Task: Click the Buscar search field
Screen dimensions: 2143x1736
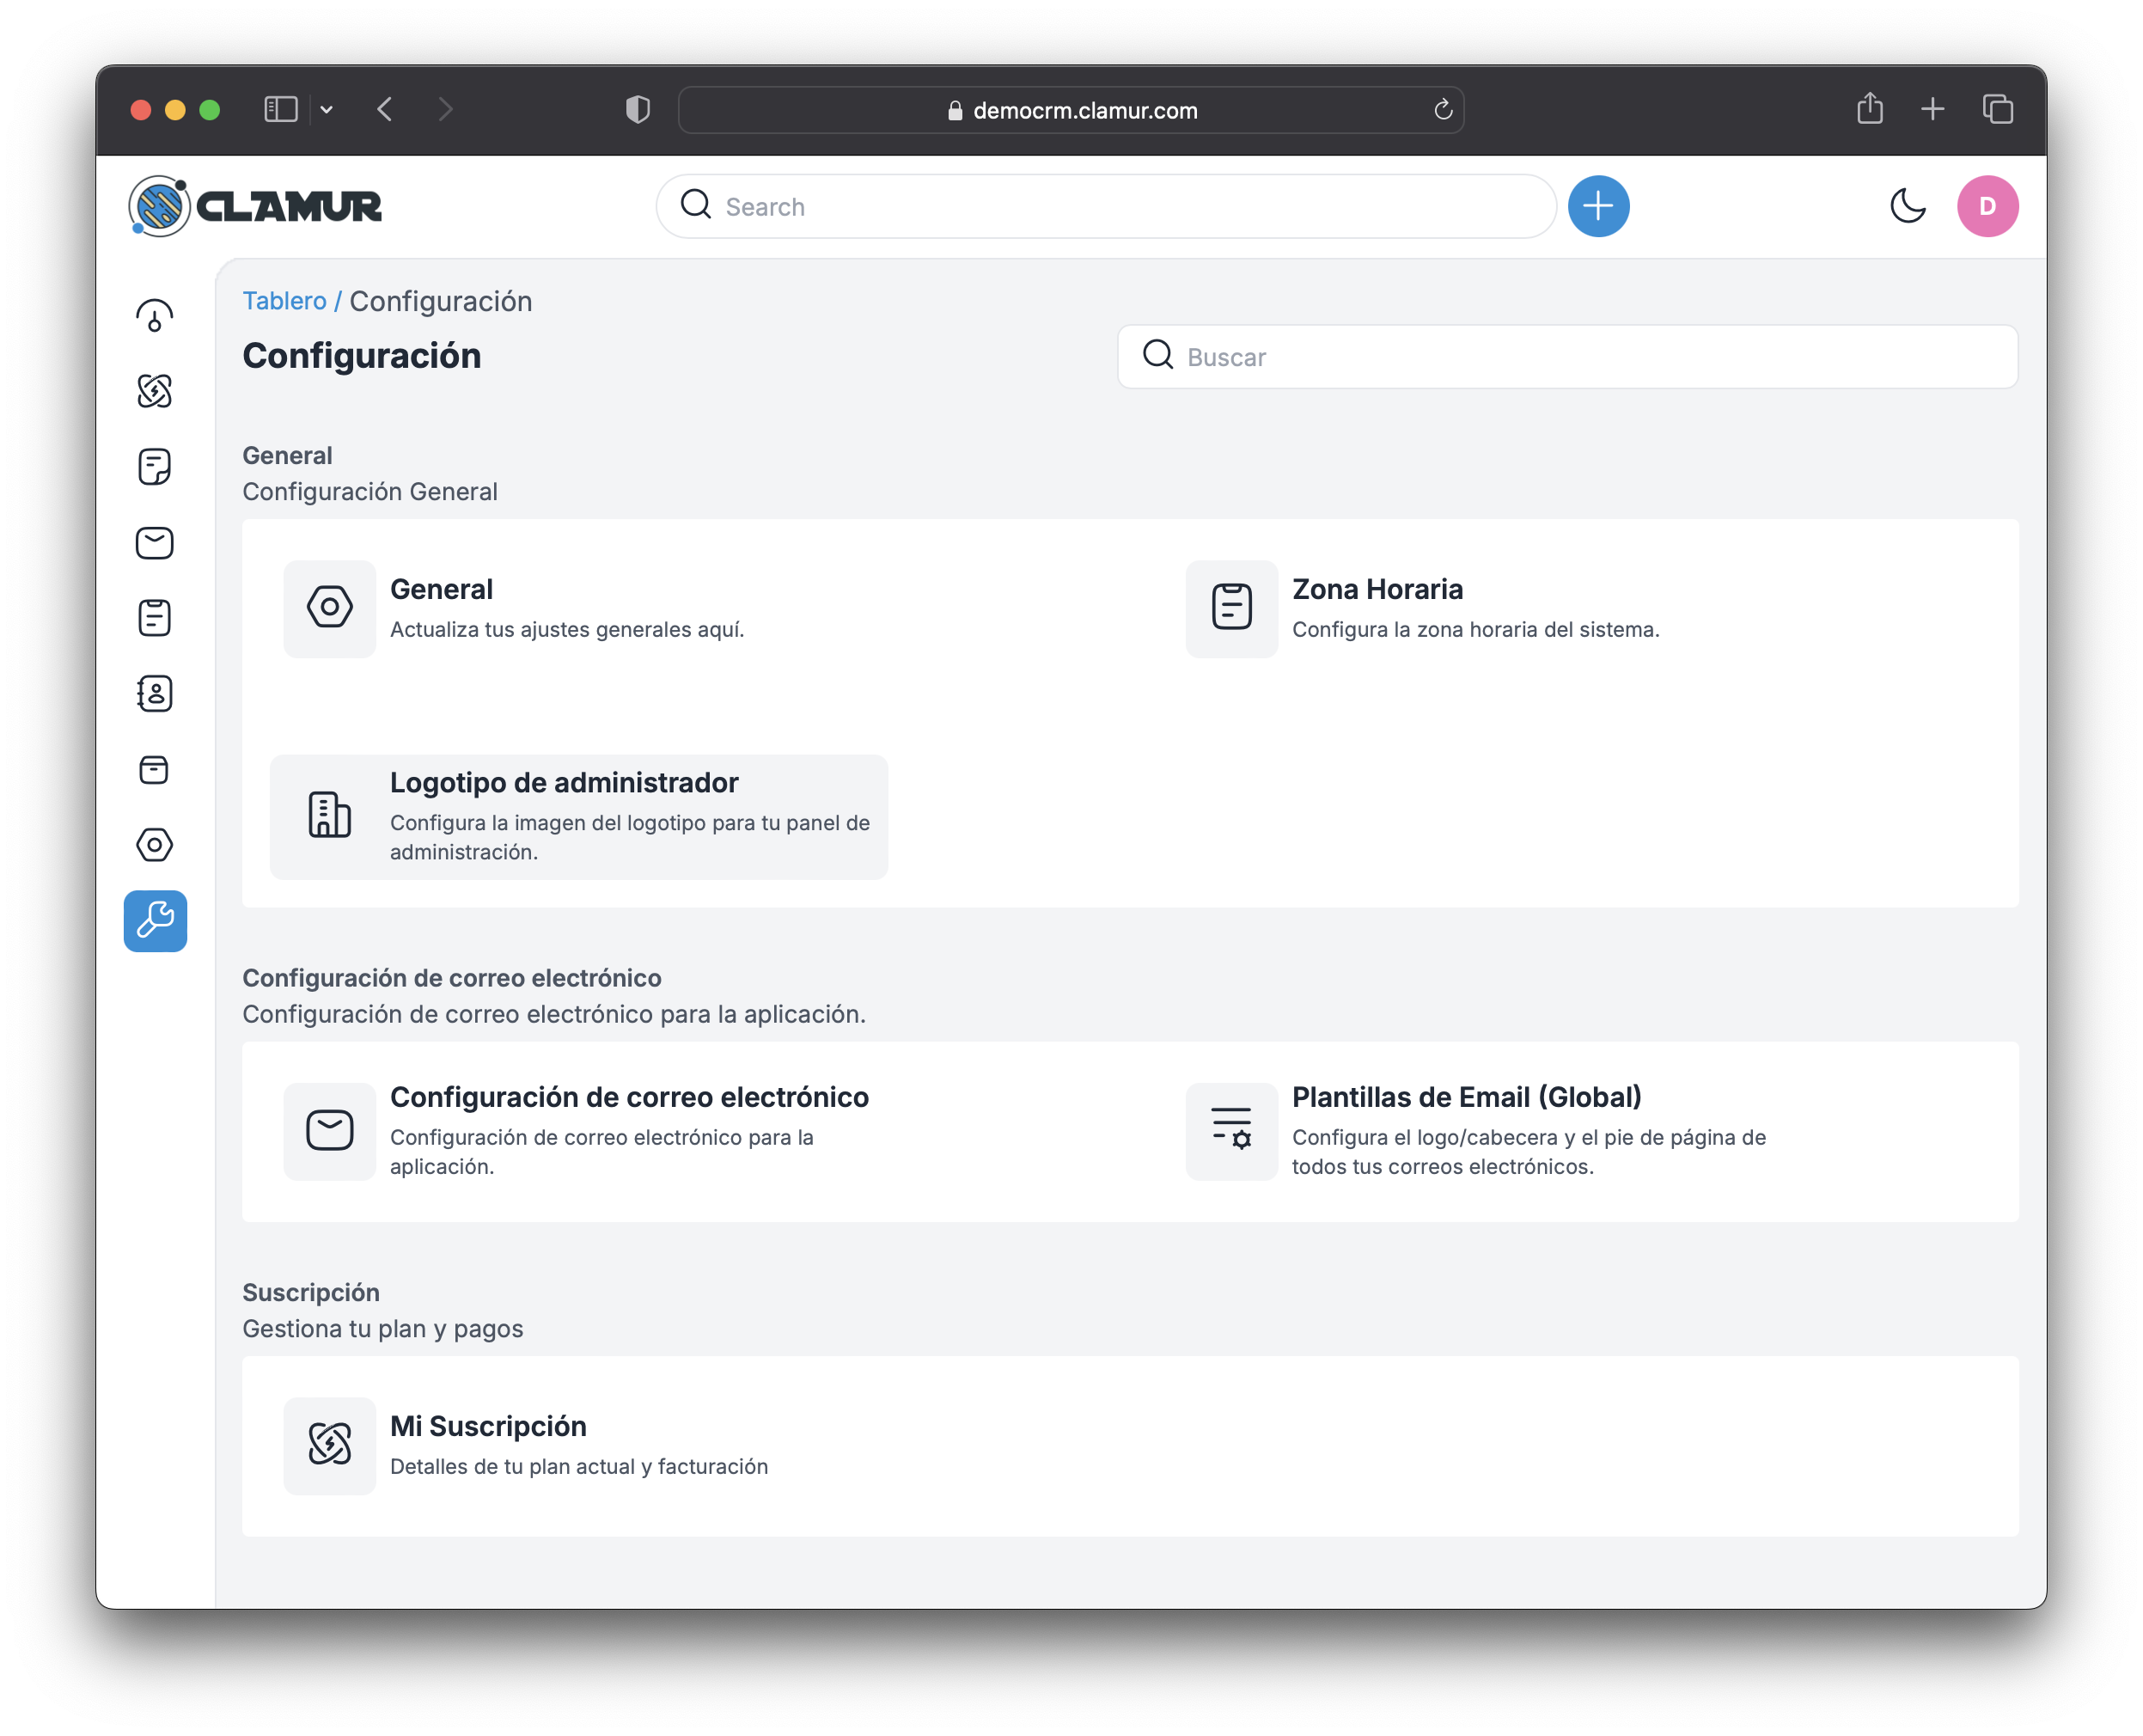Action: [x=1567, y=357]
